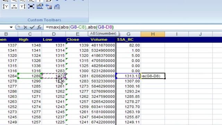Select cell with volume 4705050000
The image size is (222, 125).
pyautogui.click(x=103, y=60)
